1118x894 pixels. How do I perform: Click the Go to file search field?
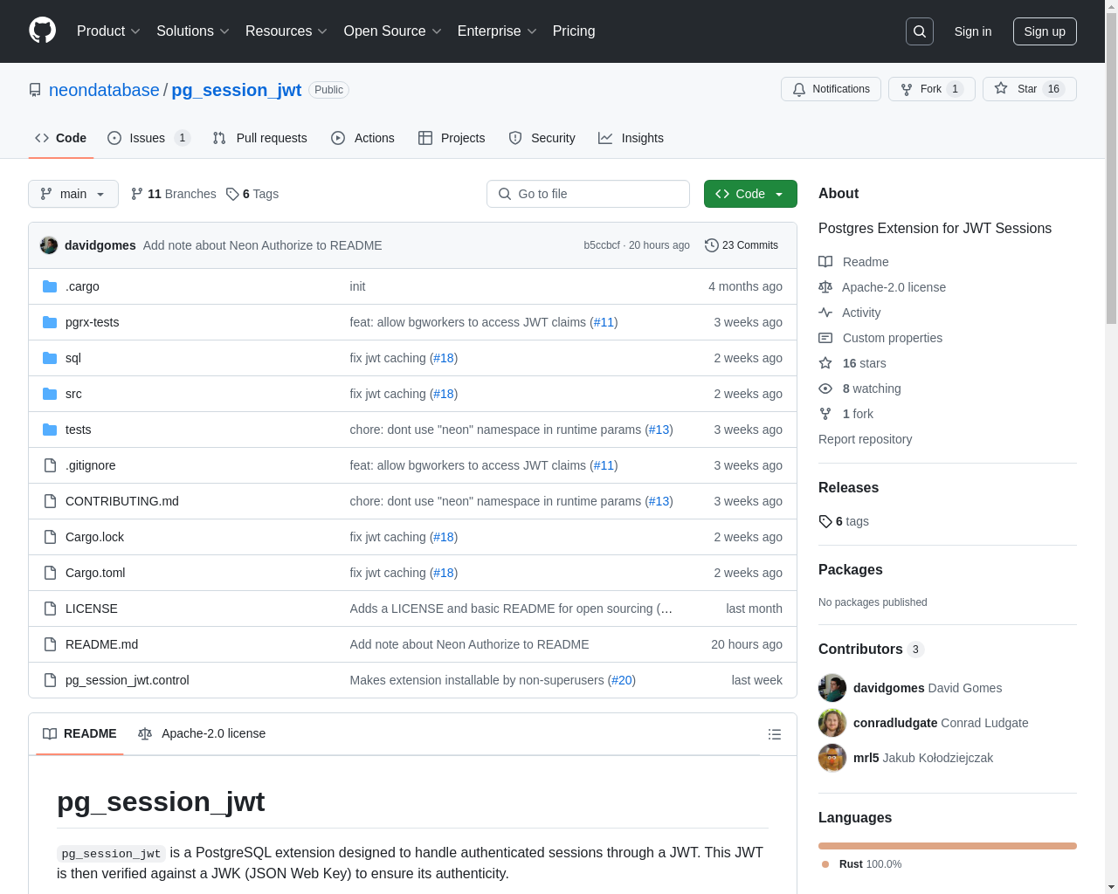click(x=588, y=194)
